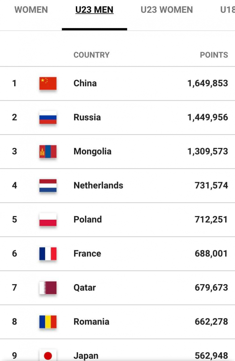Click the Mongolia flag icon
This screenshot has height=361, width=235.
48,151
